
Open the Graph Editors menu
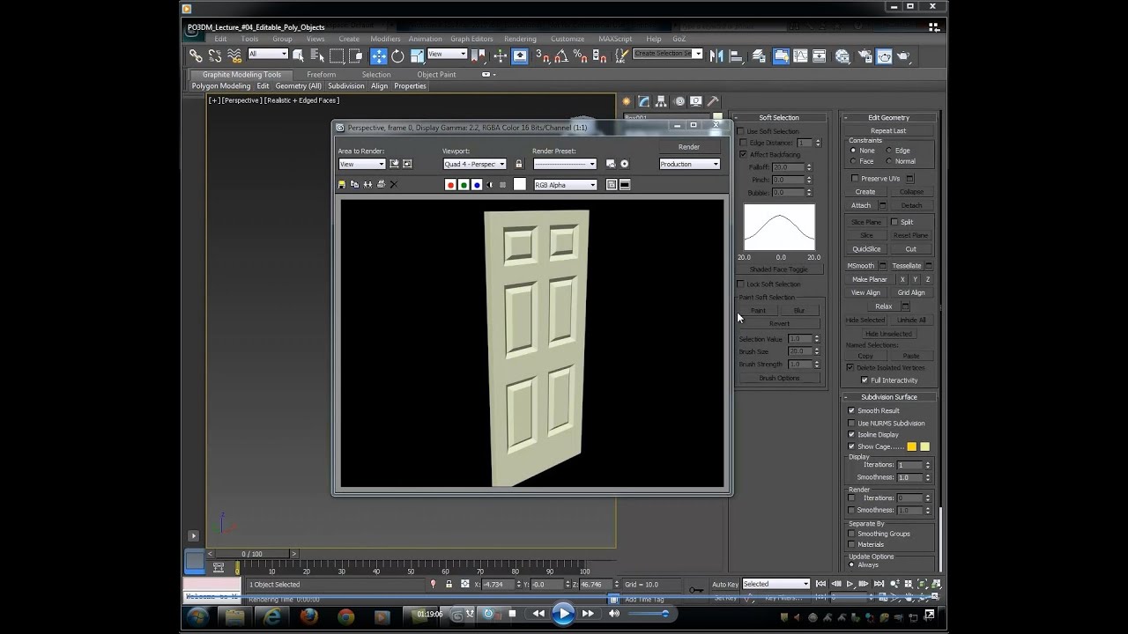[471, 39]
